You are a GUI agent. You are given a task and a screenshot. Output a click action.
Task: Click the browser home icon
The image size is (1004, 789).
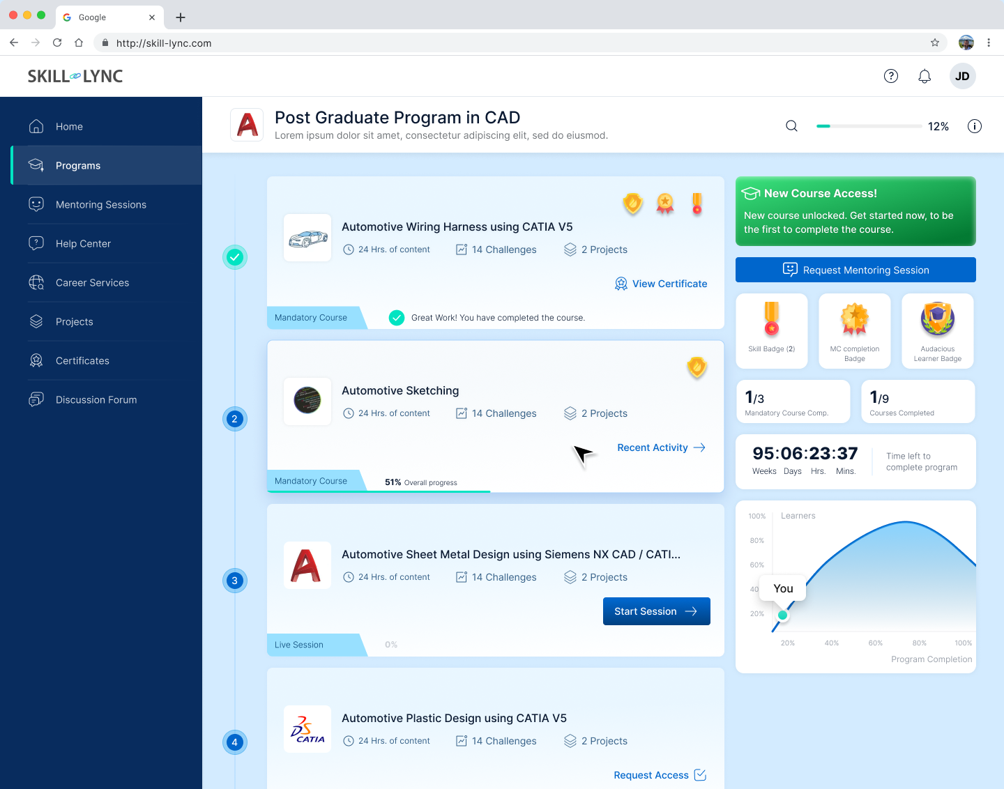[79, 43]
